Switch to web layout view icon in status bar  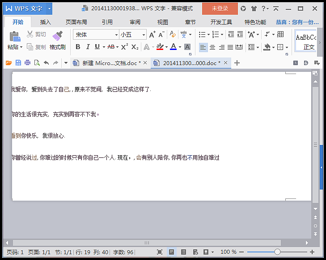(195, 252)
